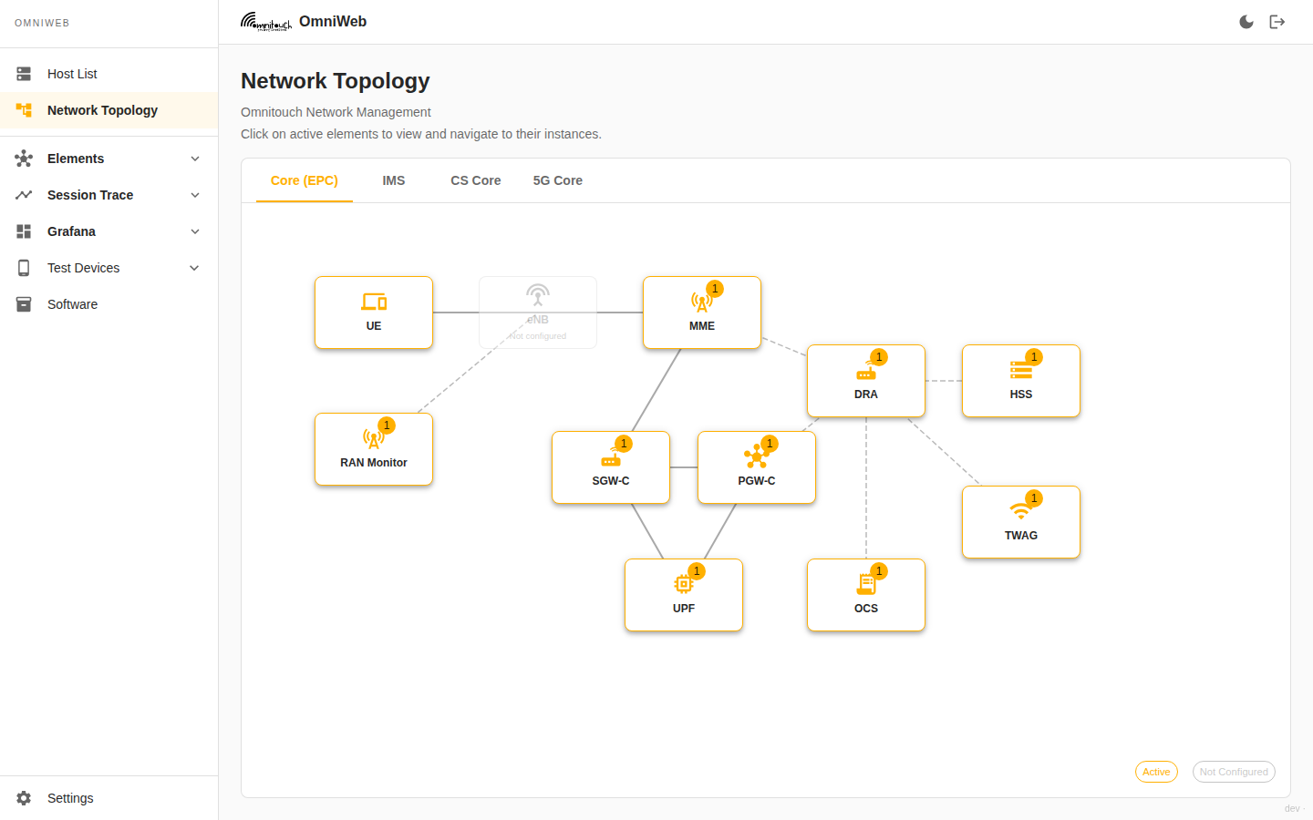Click the UPF node label
This screenshot has height=820, width=1313.
(684, 609)
